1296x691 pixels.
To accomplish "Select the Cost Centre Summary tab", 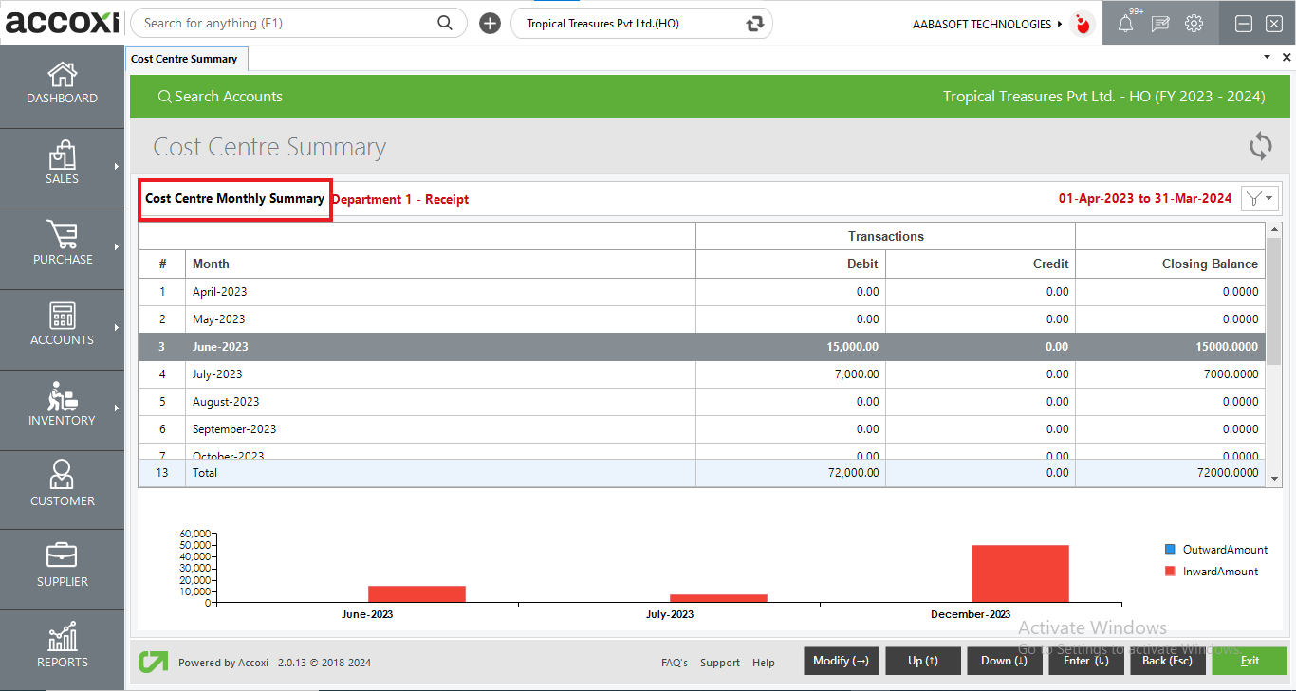I will 186,58.
